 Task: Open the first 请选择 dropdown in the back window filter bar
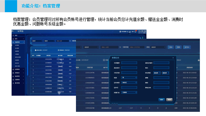(x=37, y=41)
